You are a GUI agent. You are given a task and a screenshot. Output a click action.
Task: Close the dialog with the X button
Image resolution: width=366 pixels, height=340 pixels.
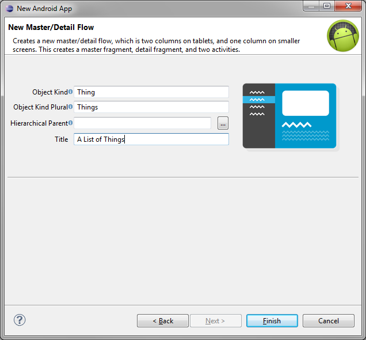coord(348,6)
